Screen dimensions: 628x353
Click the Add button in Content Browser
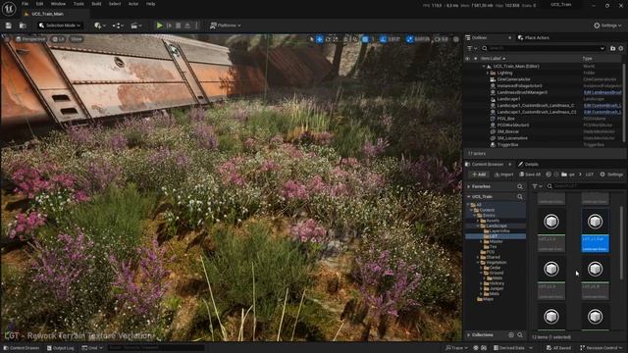pyautogui.click(x=478, y=175)
